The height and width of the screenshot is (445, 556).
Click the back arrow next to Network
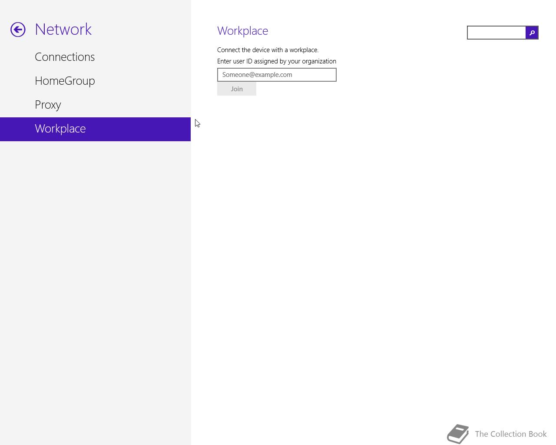(x=18, y=30)
